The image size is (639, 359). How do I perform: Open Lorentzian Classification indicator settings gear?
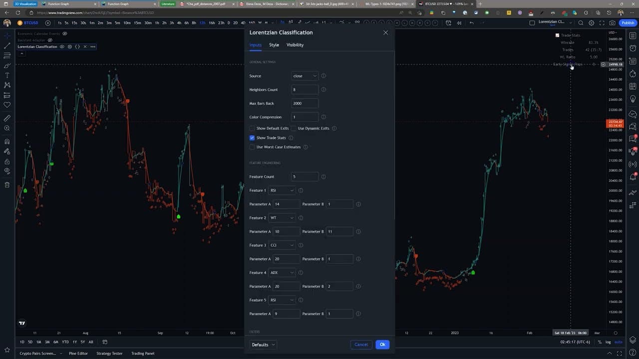(69, 46)
